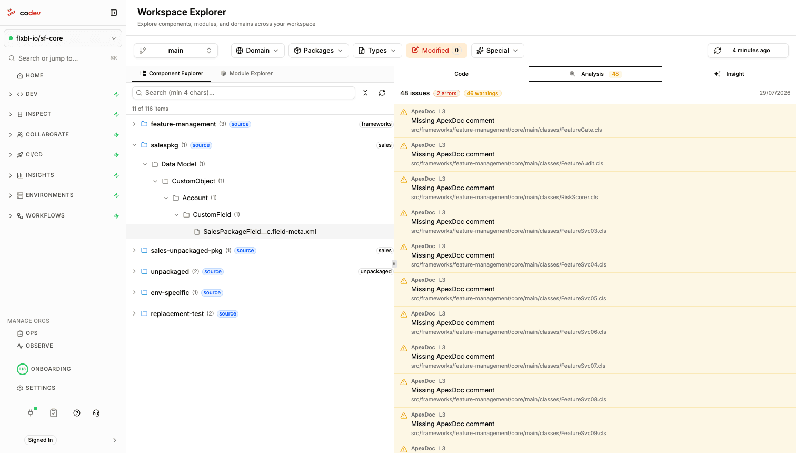Expand the WORKFLOWS sidebar section

11,216
